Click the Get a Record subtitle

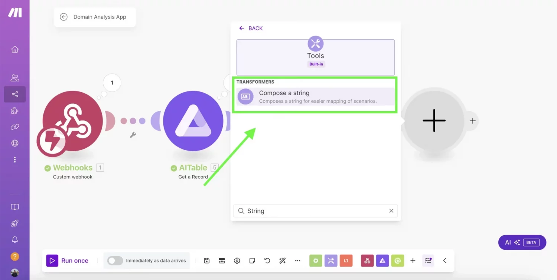pos(193,177)
